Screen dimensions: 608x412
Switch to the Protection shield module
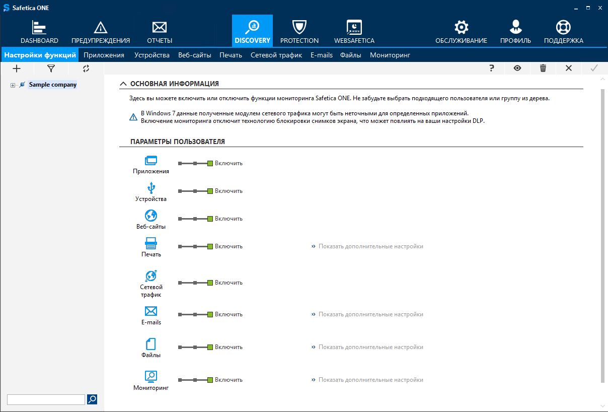click(299, 28)
